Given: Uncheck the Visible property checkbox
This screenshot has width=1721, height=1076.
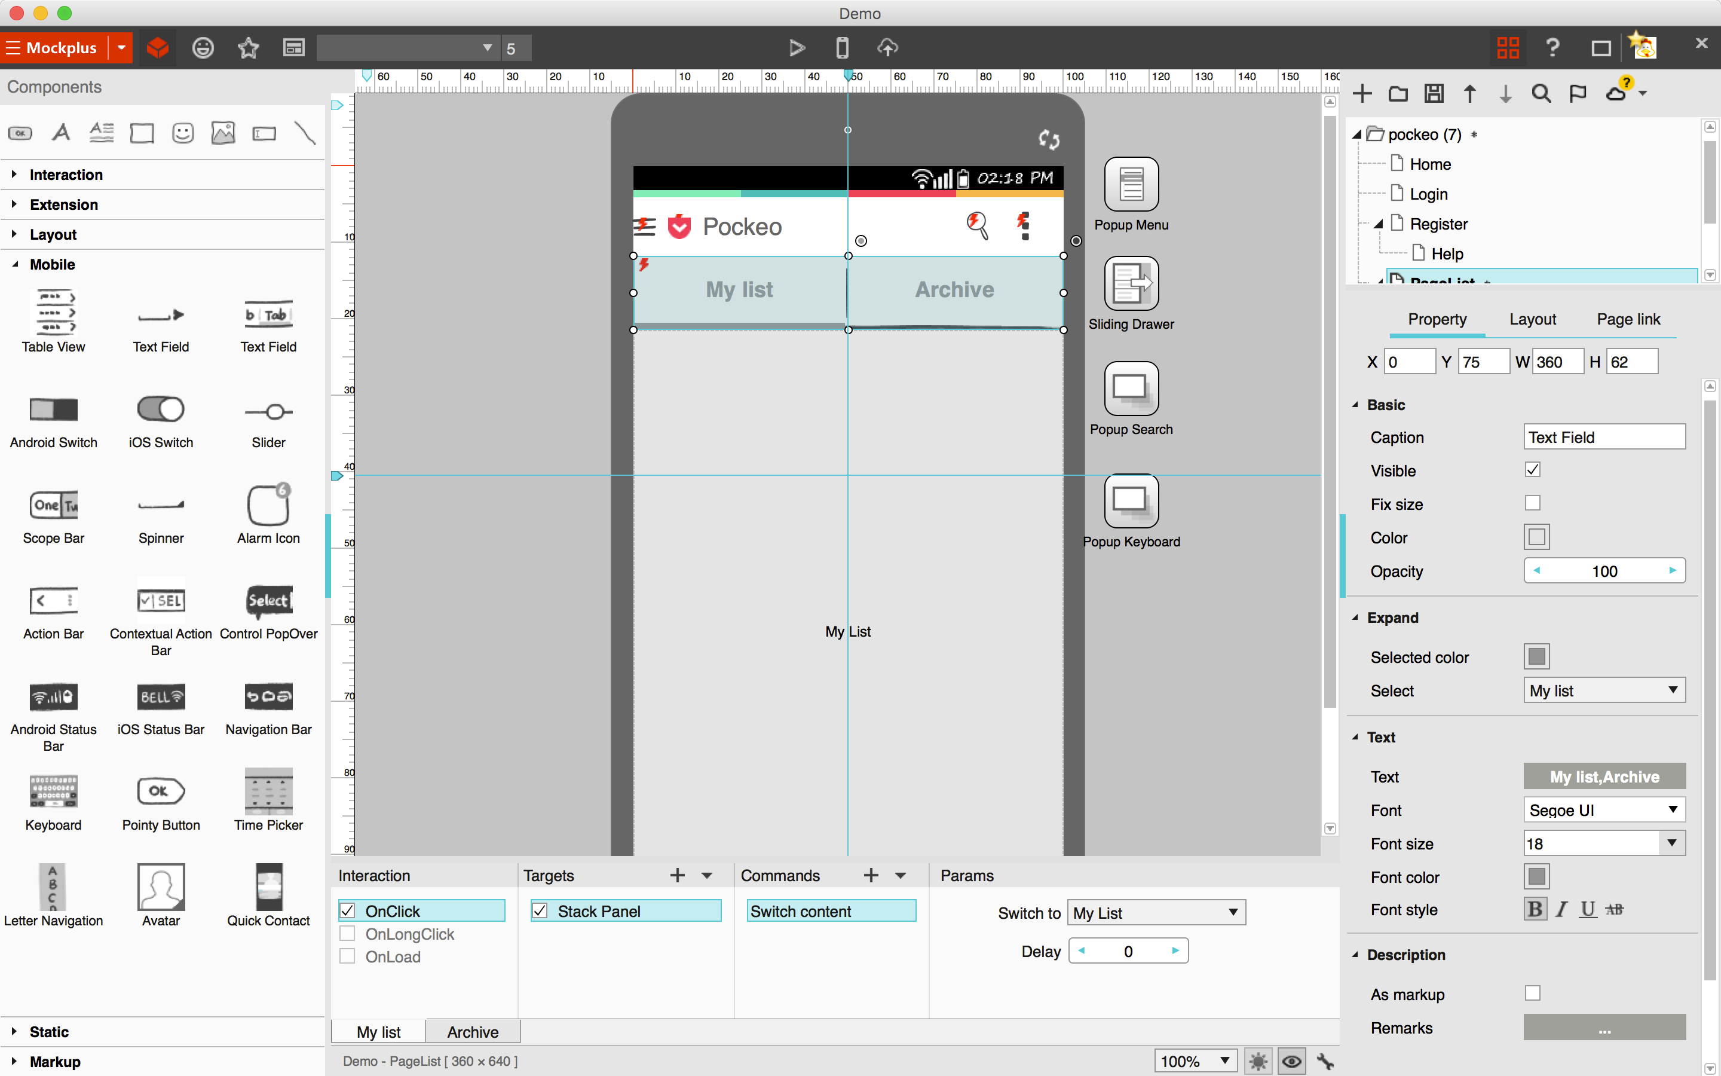Looking at the screenshot, I should coord(1533,469).
